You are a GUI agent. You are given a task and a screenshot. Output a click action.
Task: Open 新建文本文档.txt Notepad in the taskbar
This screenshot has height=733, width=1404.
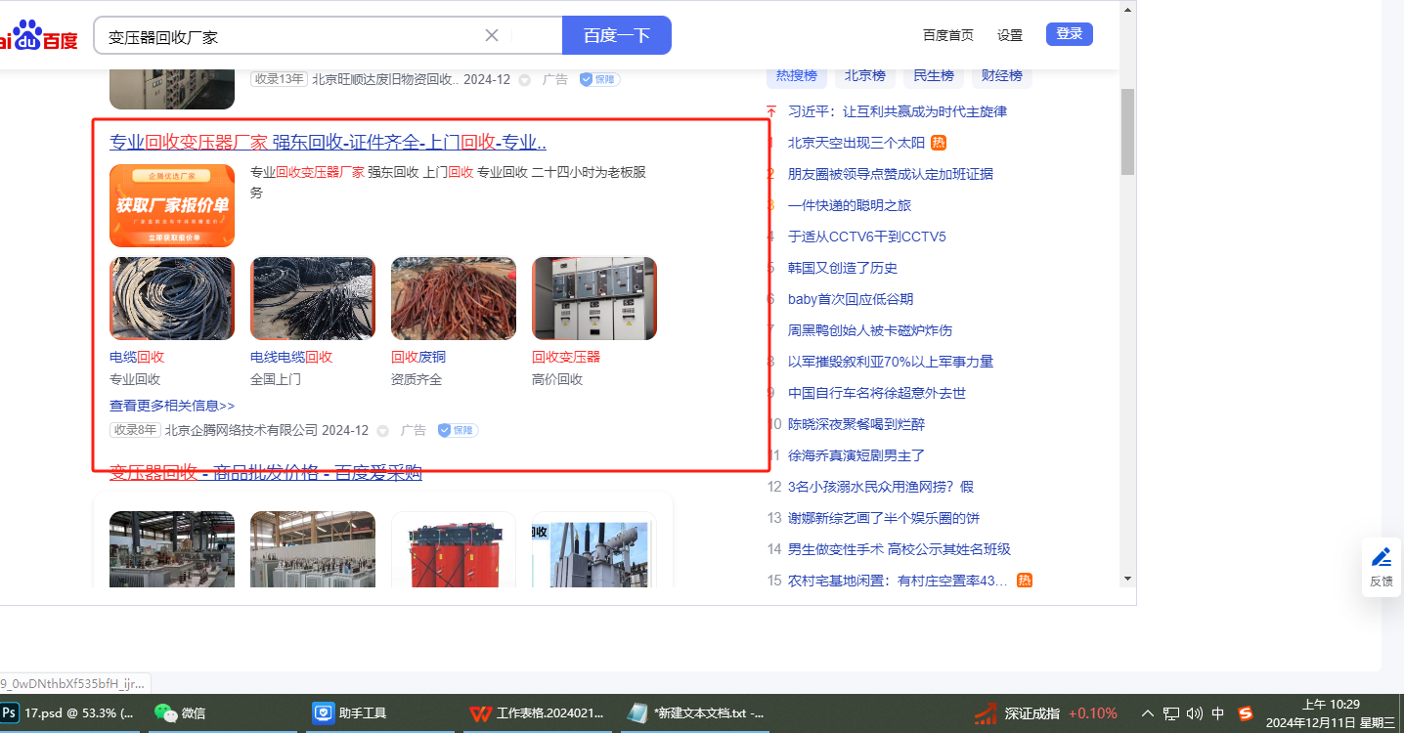[x=695, y=713]
